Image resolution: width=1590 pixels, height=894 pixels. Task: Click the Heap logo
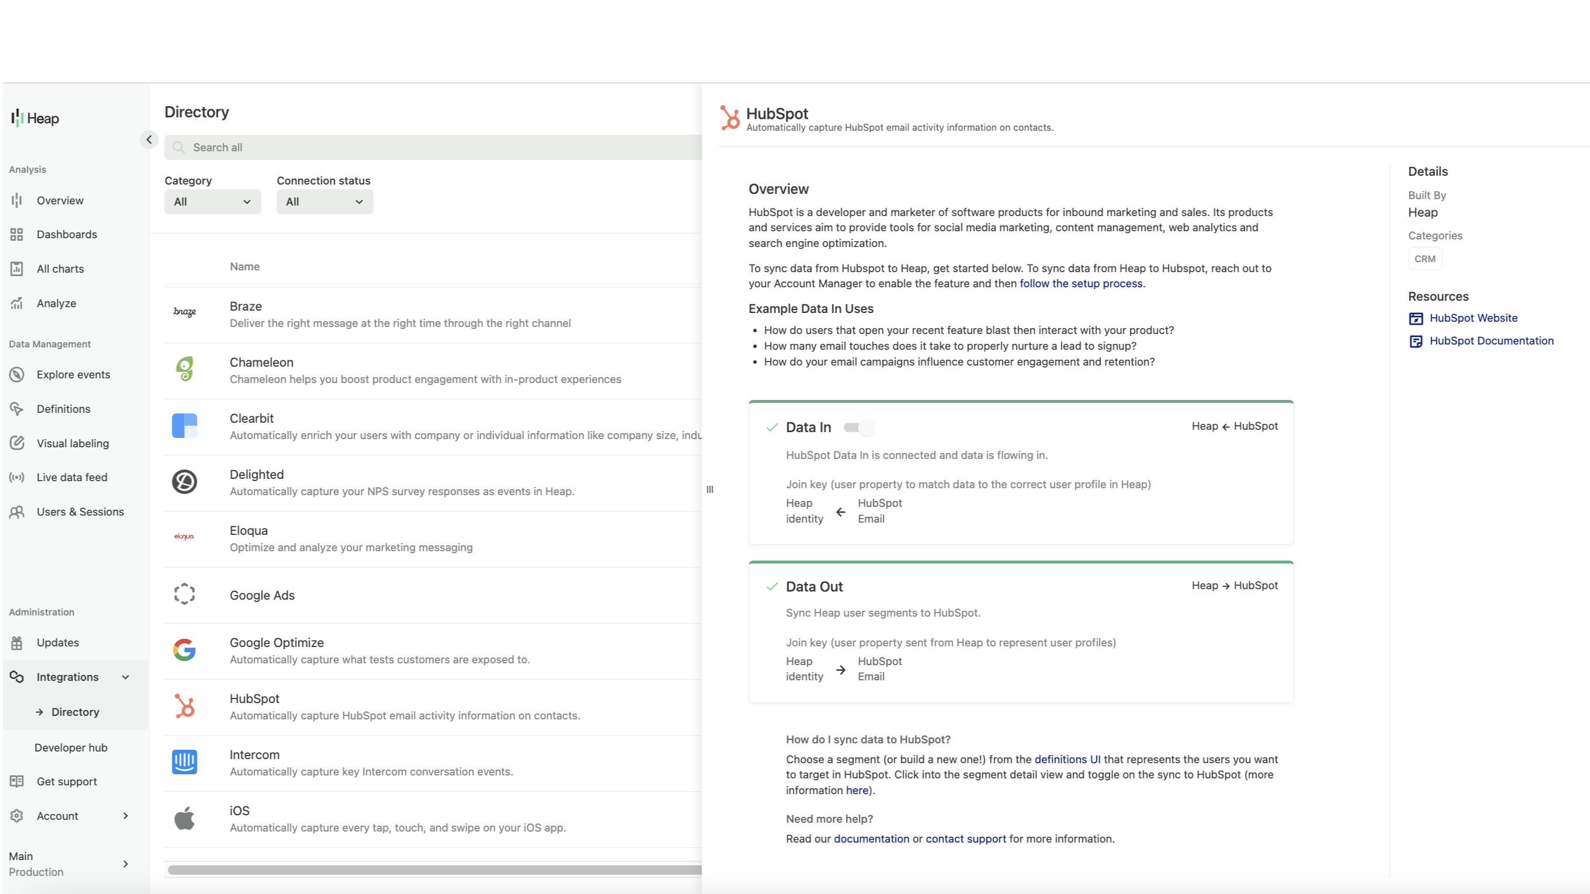pyautogui.click(x=35, y=119)
